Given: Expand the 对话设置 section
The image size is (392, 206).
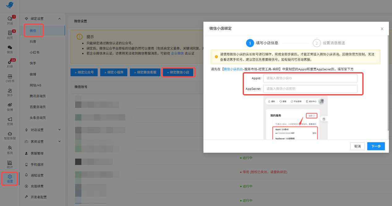Looking at the screenshot, I should (59, 130).
